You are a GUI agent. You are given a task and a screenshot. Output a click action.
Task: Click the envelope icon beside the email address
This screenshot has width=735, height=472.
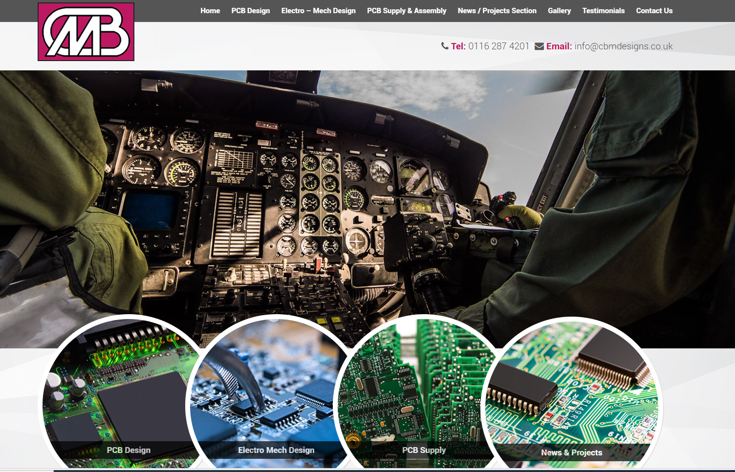pyautogui.click(x=539, y=46)
